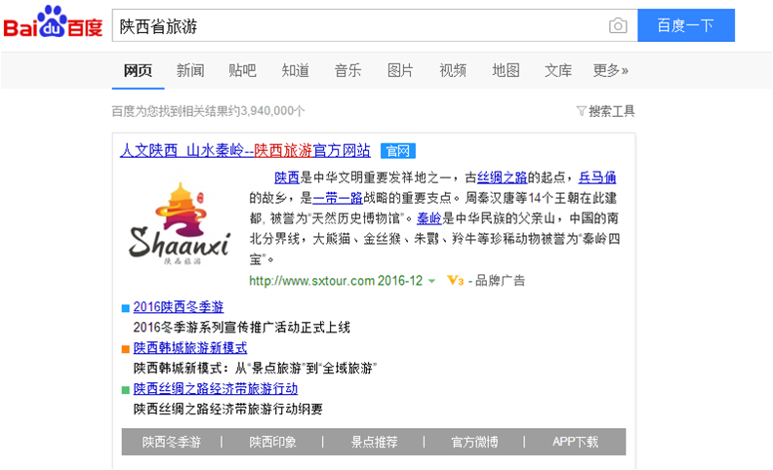Open http://www.sxtour.com URL
The height and width of the screenshot is (470, 773).
coord(311,281)
